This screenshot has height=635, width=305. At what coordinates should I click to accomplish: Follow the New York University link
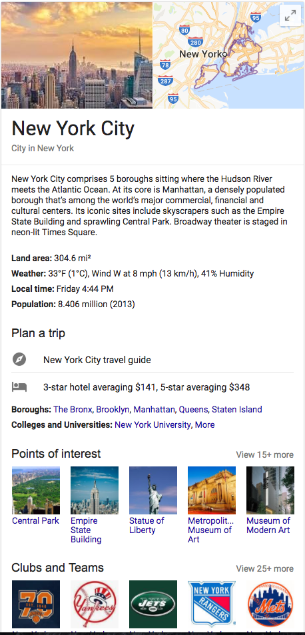(x=152, y=424)
